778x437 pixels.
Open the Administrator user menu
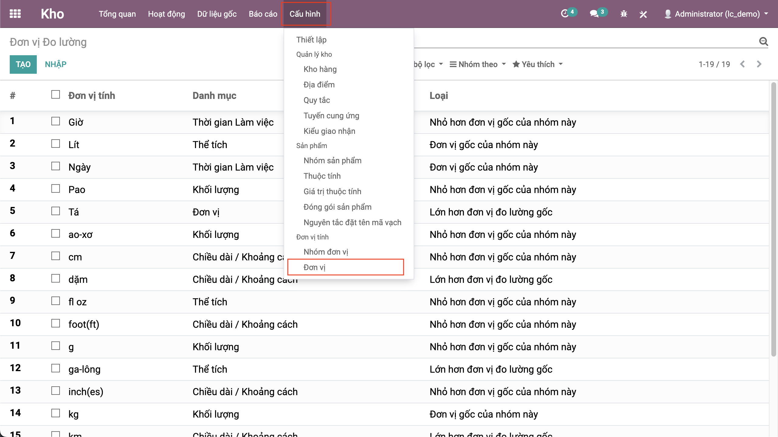tap(717, 14)
